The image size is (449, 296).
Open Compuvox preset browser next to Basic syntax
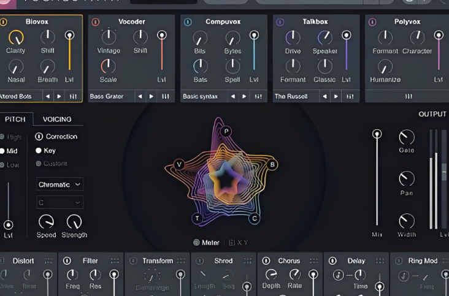point(258,96)
